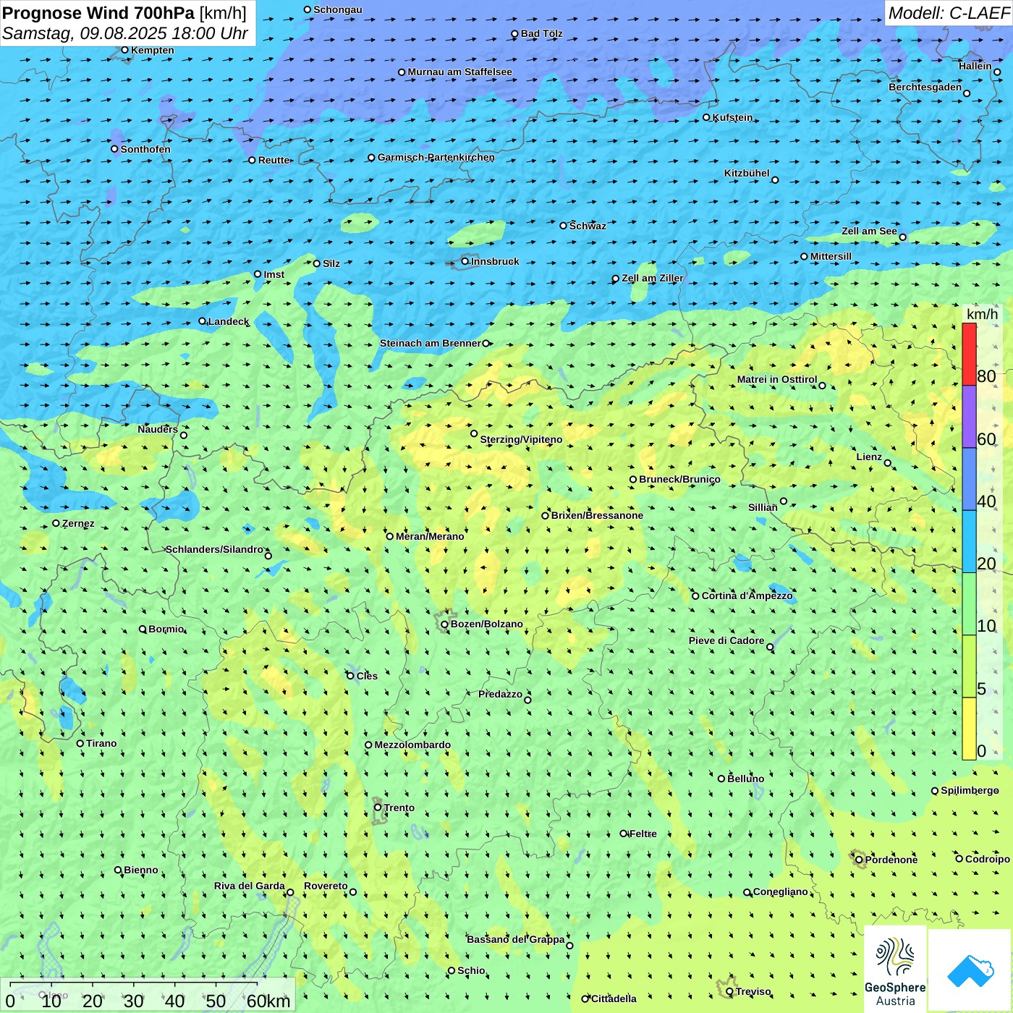Click the 'Sterzing/Vipiteno' label

(x=521, y=439)
